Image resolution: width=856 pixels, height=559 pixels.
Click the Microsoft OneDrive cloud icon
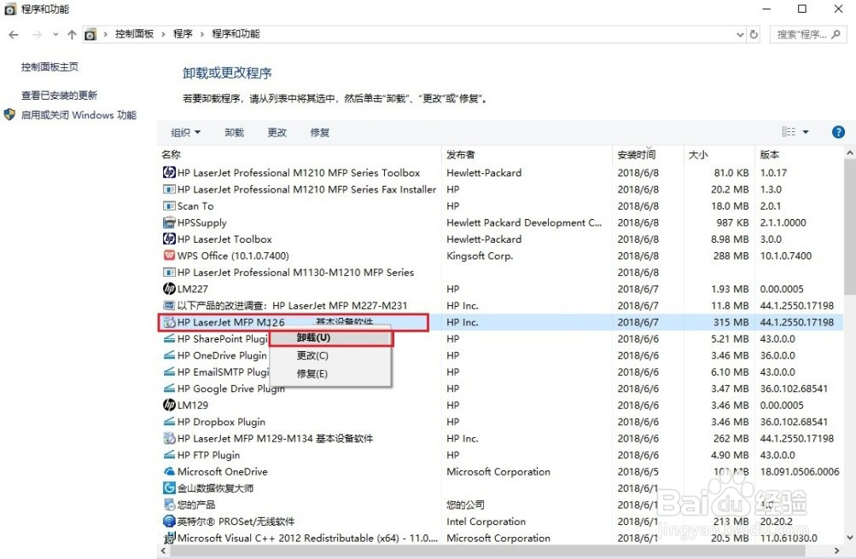[169, 471]
